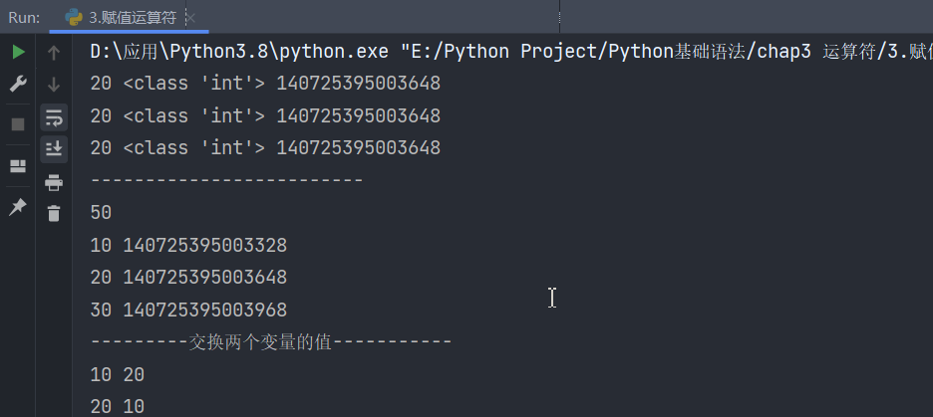Image resolution: width=933 pixels, height=417 pixels.
Task: Click the output line 10 140725395003328
Action: [188, 246]
